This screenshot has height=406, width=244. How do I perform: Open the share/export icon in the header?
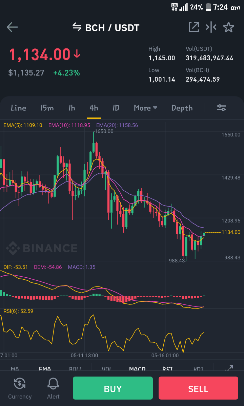(194, 27)
